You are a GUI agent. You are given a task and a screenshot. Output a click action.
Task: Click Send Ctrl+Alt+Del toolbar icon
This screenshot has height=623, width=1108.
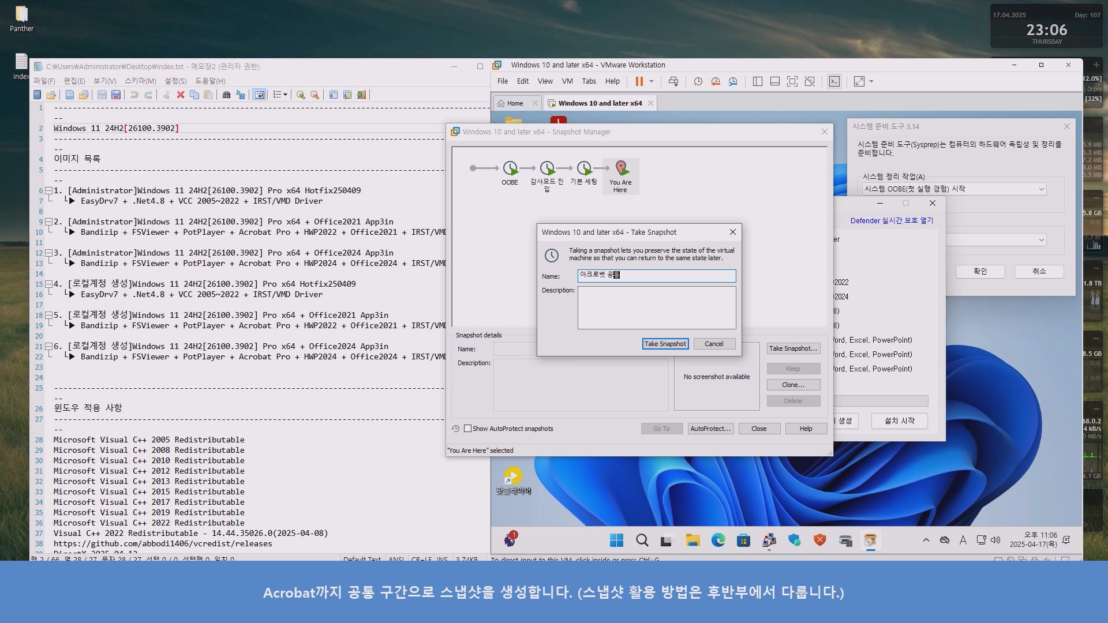tap(673, 81)
